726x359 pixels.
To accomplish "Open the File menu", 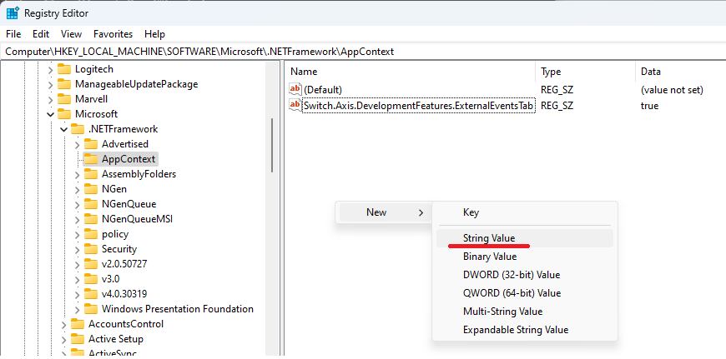I will (x=13, y=33).
